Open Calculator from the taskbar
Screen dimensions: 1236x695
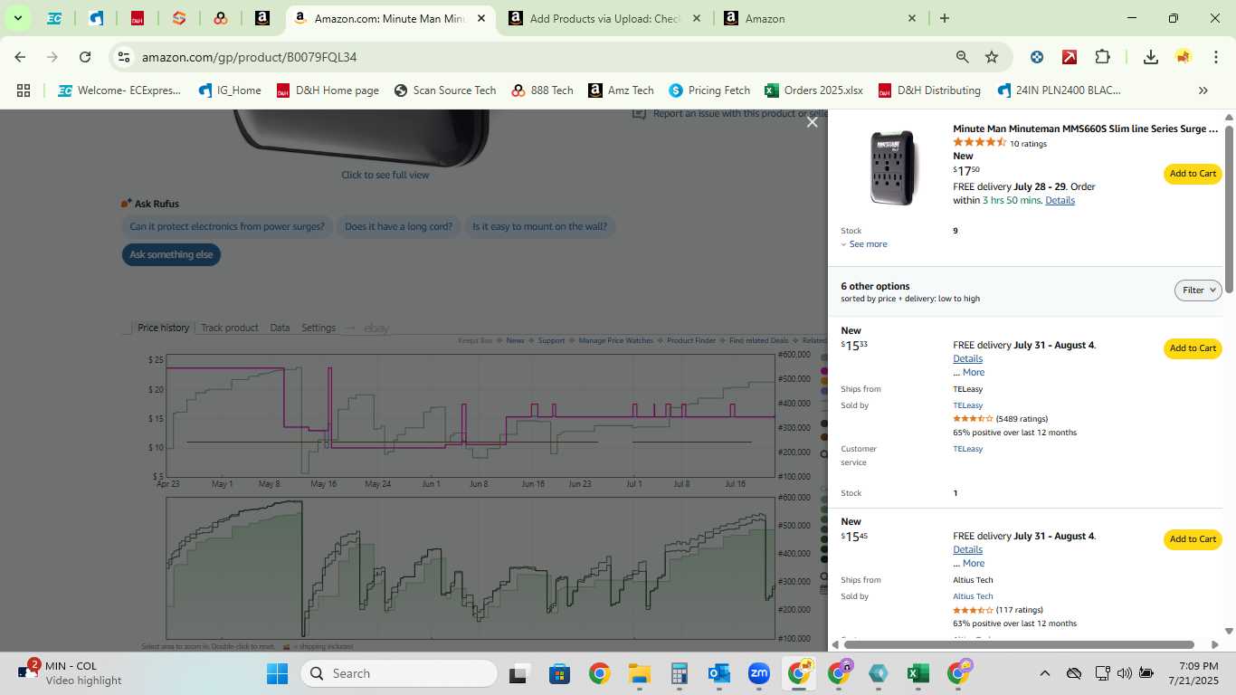coord(680,673)
